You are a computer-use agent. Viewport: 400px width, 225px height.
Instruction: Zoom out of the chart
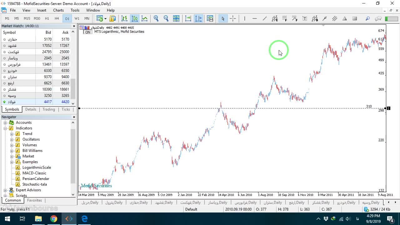pos(166,18)
